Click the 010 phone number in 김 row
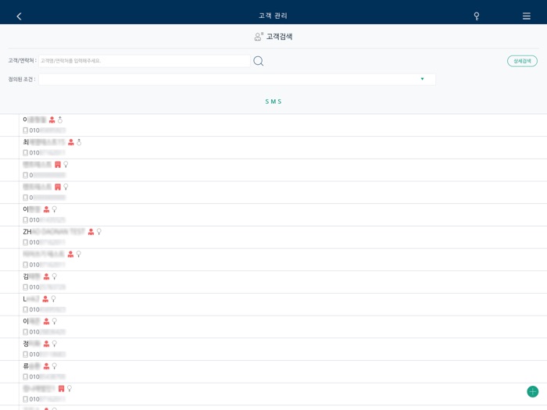547x410 pixels. point(47,287)
